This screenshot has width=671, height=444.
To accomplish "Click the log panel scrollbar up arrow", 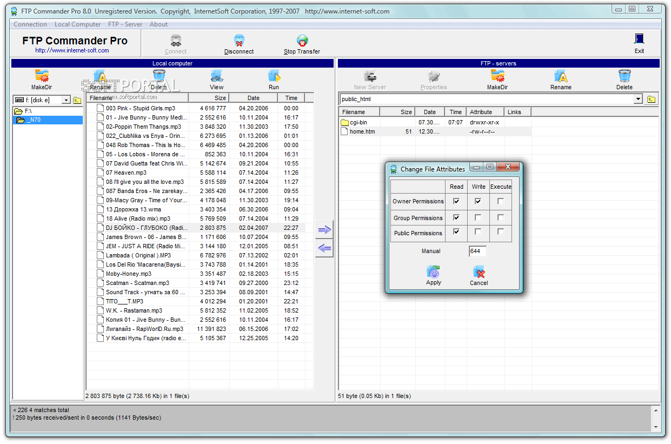I will pyautogui.click(x=656, y=410).
